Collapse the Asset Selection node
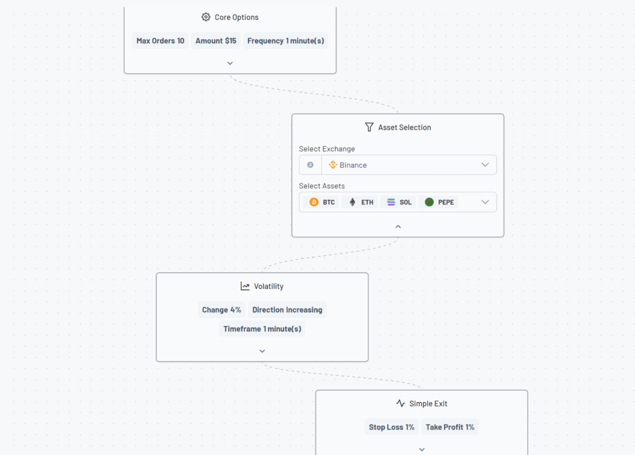 tap(398, 227)
